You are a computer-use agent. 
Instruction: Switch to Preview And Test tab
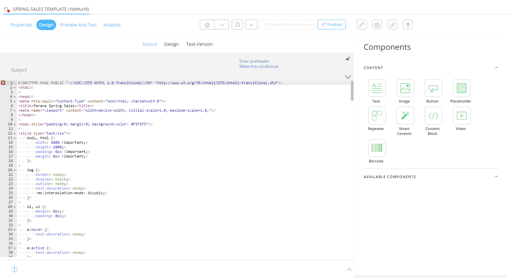(78, 25)
